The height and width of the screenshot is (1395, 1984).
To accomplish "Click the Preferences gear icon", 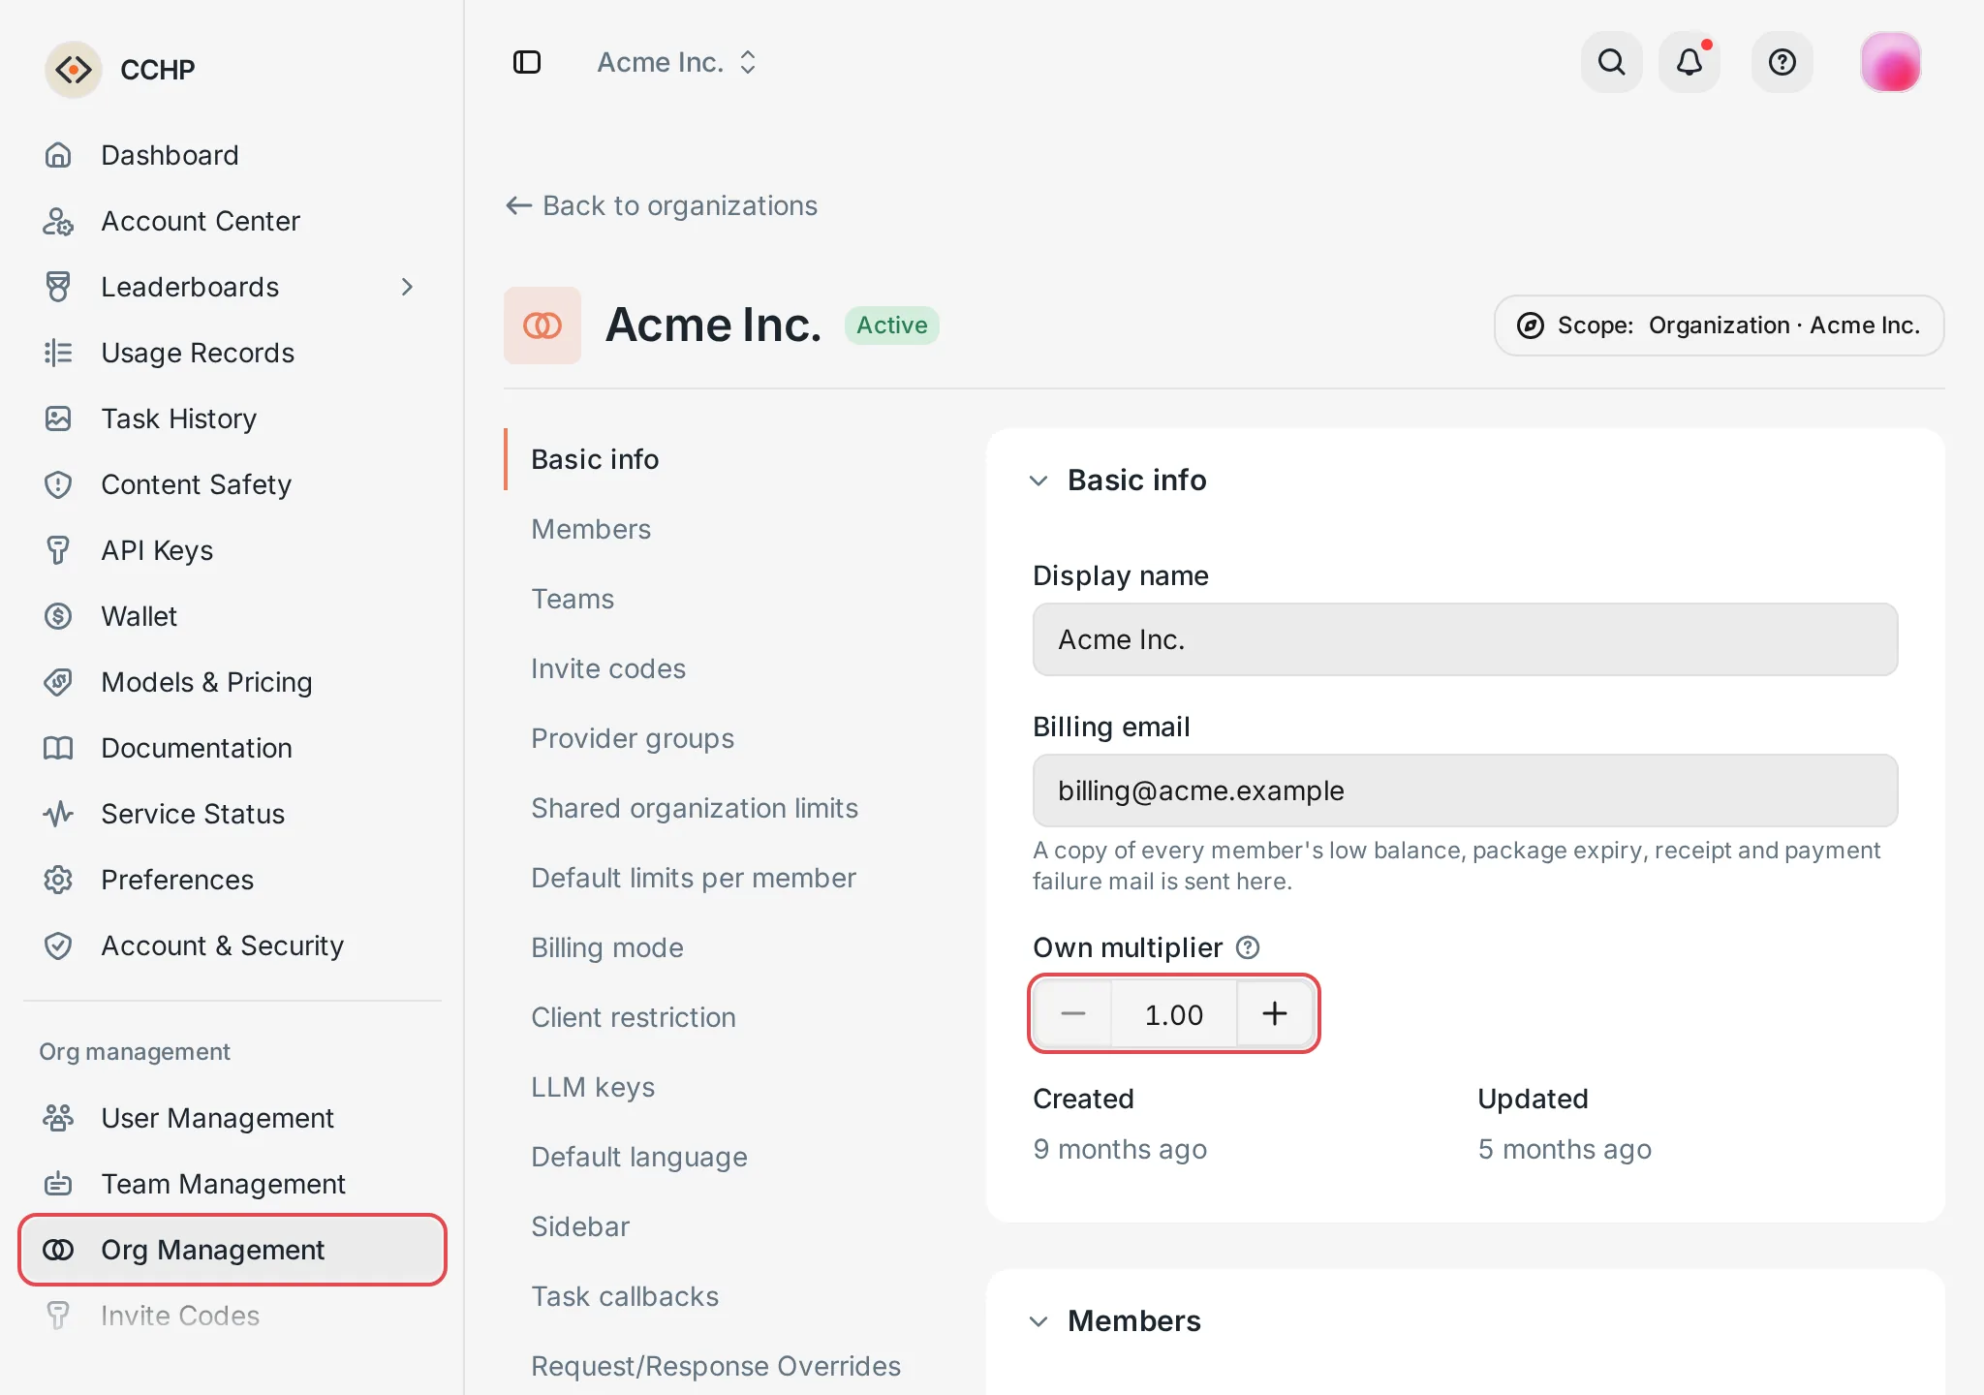I will tap(58, 880).
